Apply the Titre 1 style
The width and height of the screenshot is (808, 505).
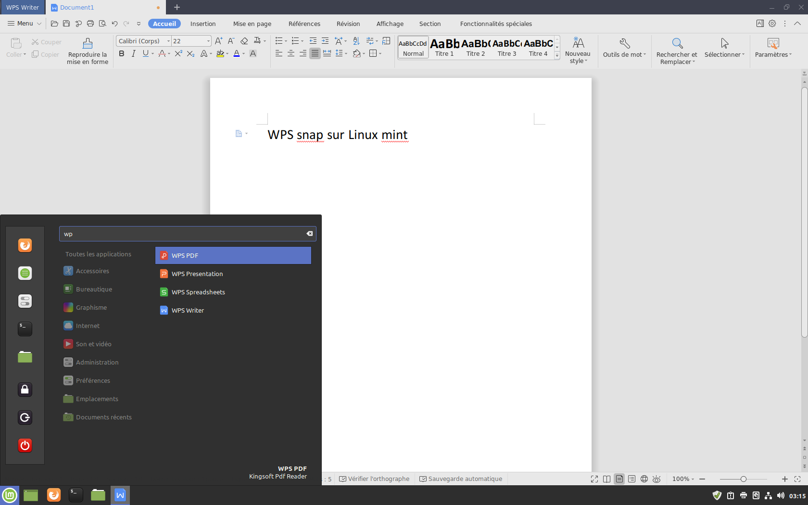point(444,48)
